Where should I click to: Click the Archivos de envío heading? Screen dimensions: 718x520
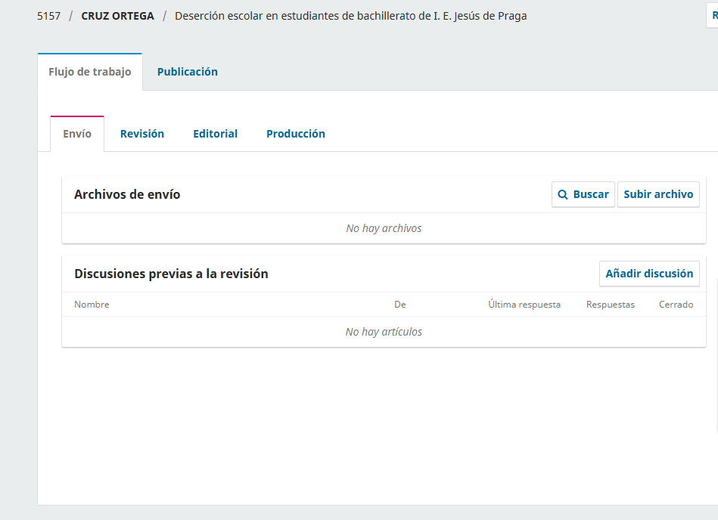pos(127,195)
